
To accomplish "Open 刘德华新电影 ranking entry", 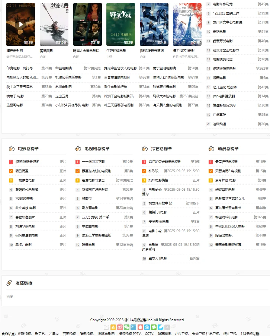I will coord(25,226).
